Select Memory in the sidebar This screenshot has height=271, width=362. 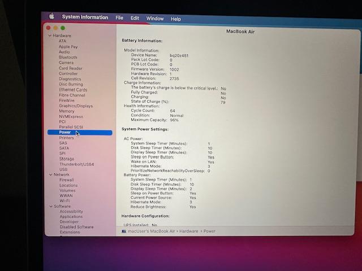coord(67,111)
